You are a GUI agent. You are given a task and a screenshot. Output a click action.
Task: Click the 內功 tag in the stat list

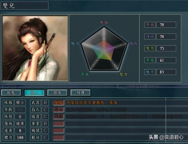pyautogui.click(x=150, y=37)
